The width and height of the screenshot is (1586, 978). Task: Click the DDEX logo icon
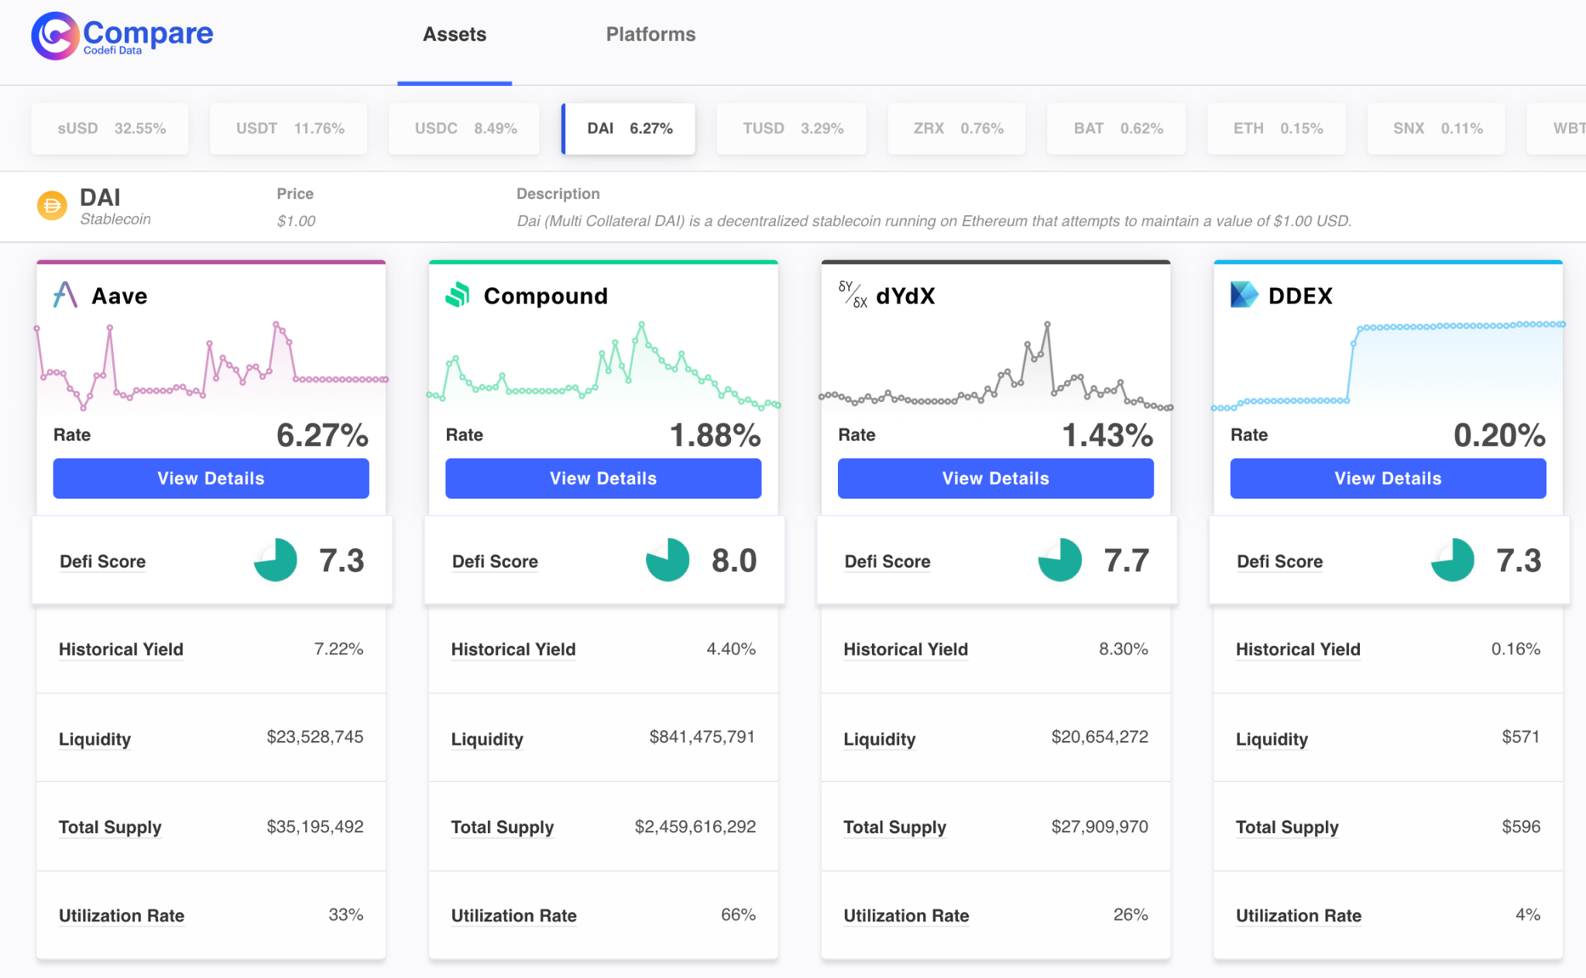click(1244, 295)
